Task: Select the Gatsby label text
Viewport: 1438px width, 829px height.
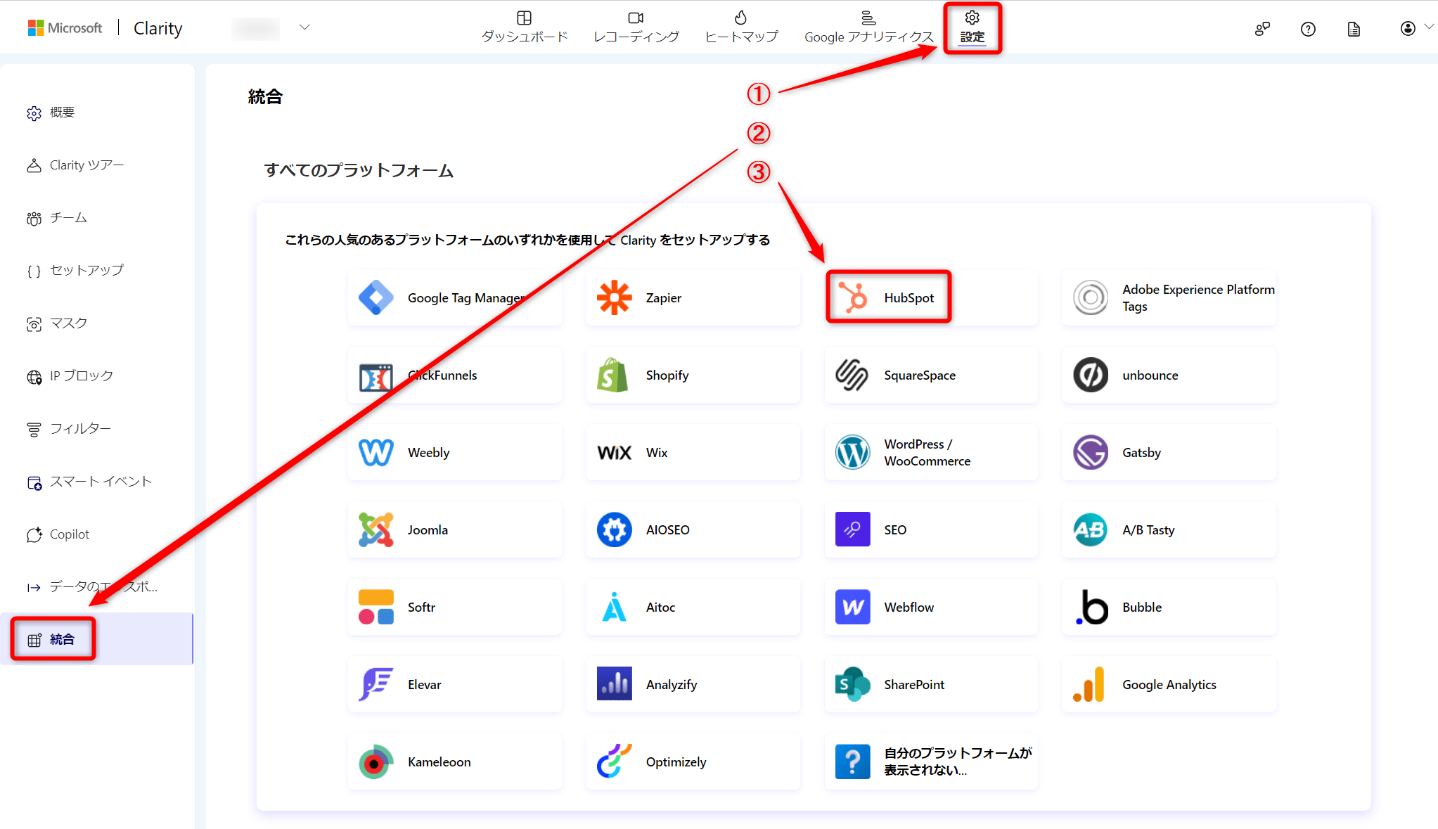Action: [1141, 452]
